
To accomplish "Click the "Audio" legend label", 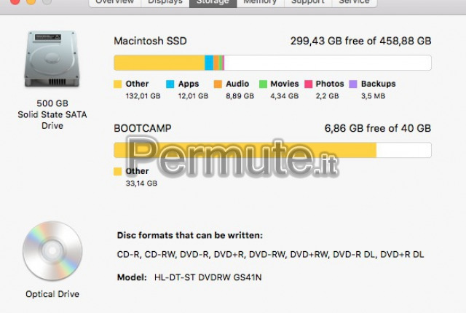I will pyautogui.click(x=237, y=84).
